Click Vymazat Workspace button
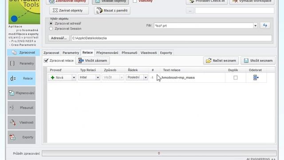 tap(252, 1)
